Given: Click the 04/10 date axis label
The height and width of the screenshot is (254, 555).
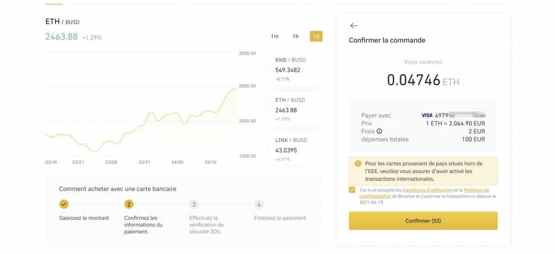Looking at the screenshot, I should click(x=210, y=162).
